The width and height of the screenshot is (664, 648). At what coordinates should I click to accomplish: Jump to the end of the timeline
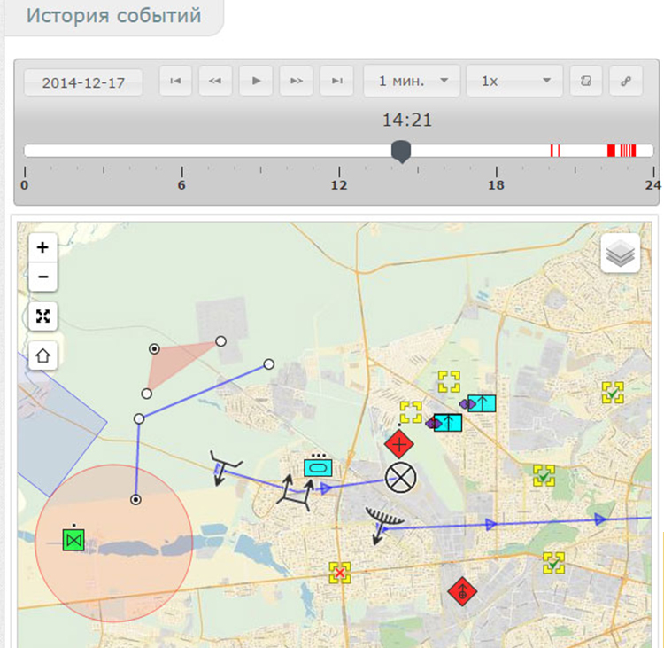336,81
